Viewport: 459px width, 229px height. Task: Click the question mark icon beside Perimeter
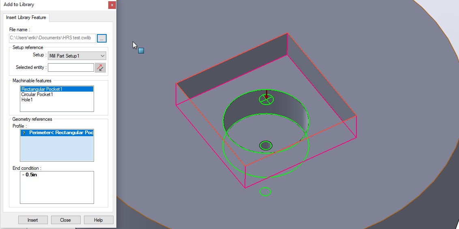coord(24,133)
